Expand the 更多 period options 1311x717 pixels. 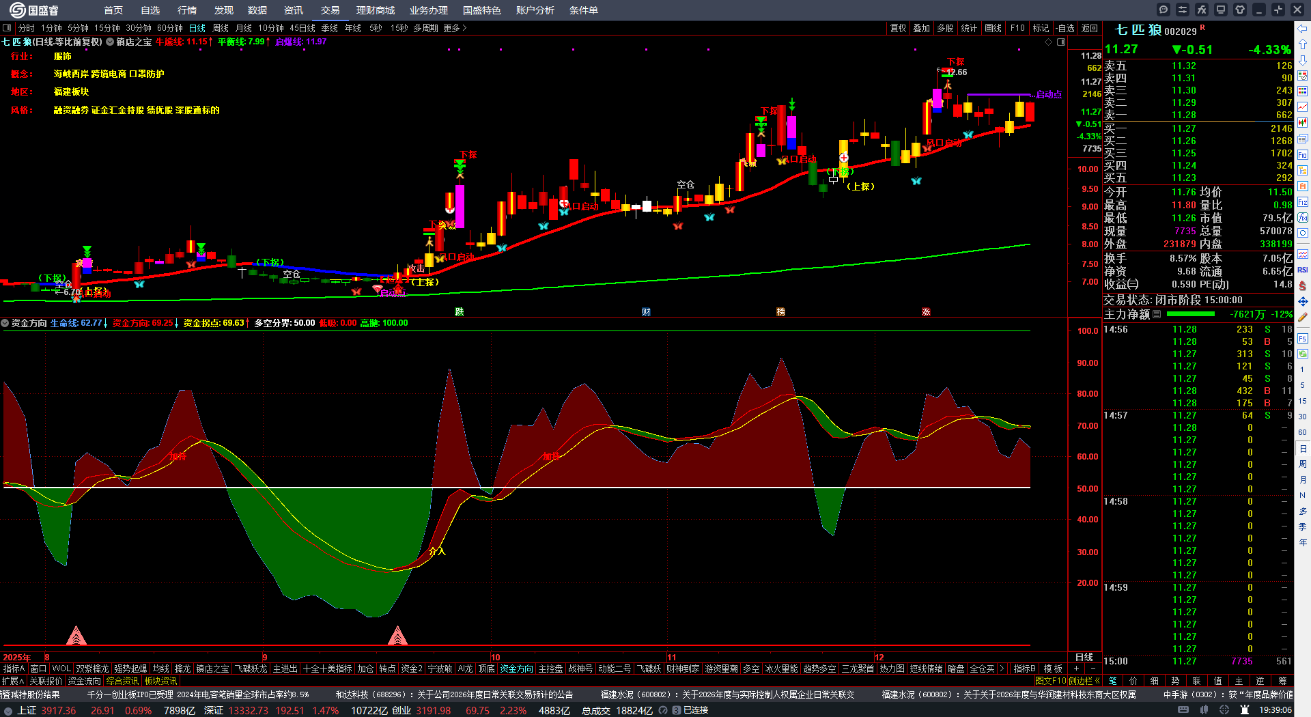coord(455,28)
